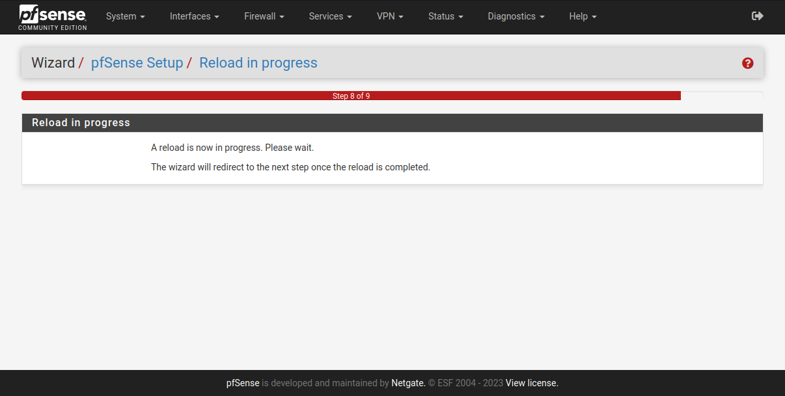Expand the Help dropdown menu
Viewport: 785px width, 396px height.
click(x=583, y=16)
